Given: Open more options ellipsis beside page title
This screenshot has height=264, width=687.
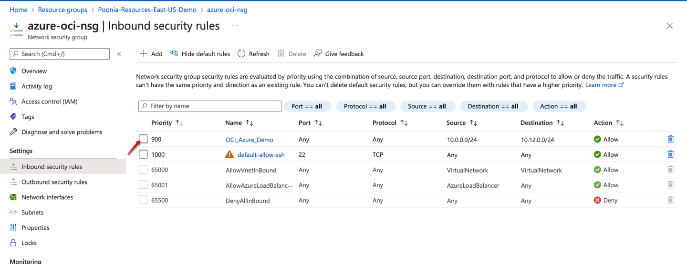Looking at the screenshot, I should click(235, 26).
